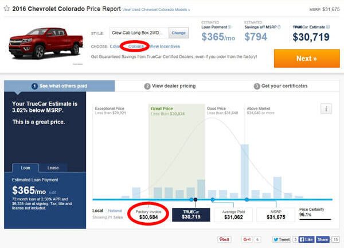Click the MSRP $31,675 box under chart

(x=276, y=215)
